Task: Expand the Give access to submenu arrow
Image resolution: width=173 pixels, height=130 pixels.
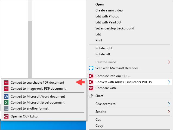Action: 169,104
